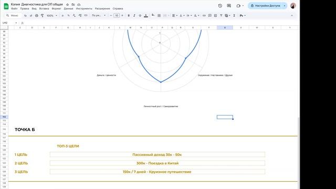Check cloud save status icon
This screenshot has width=336, height=189.
click(x=79, y=5)
